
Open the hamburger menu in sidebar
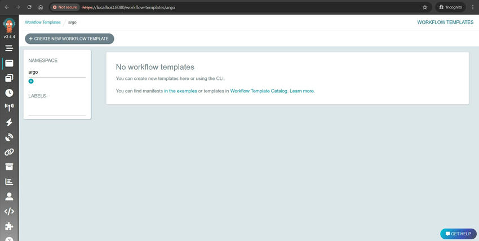point(9,48)
